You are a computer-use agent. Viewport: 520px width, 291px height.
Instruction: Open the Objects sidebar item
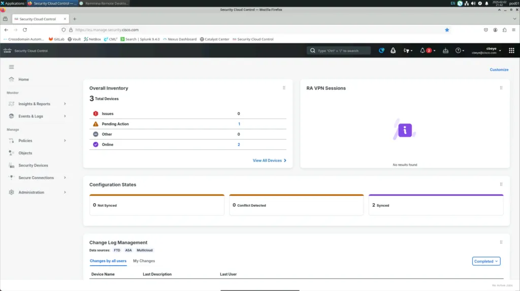(x=25, y=153)
